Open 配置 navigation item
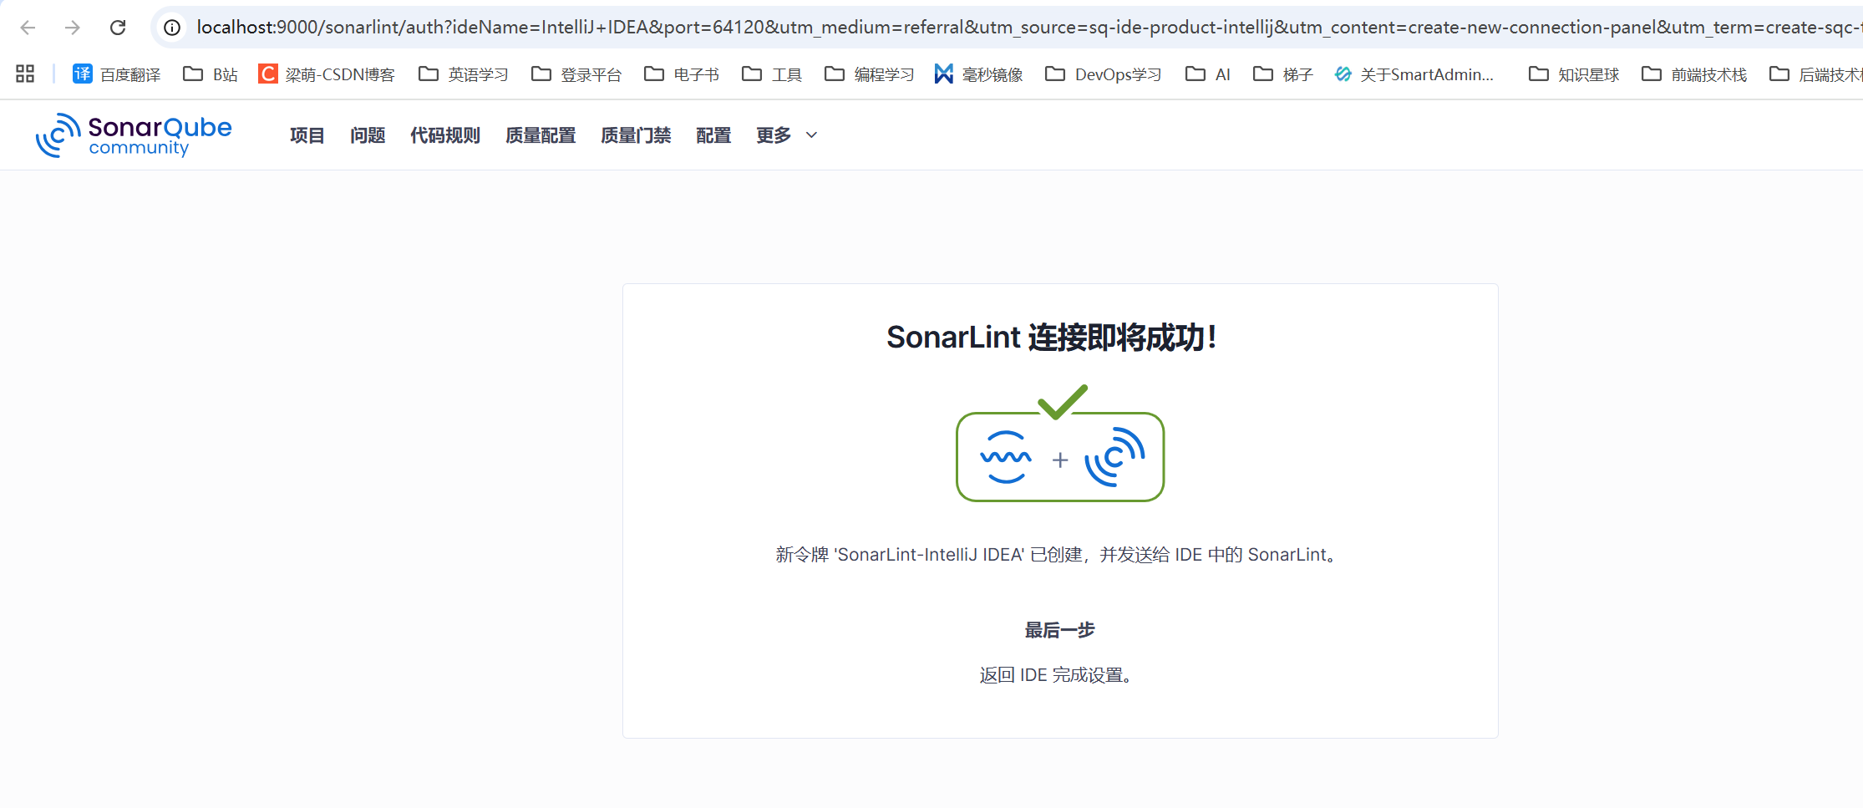 coord(713,135)
